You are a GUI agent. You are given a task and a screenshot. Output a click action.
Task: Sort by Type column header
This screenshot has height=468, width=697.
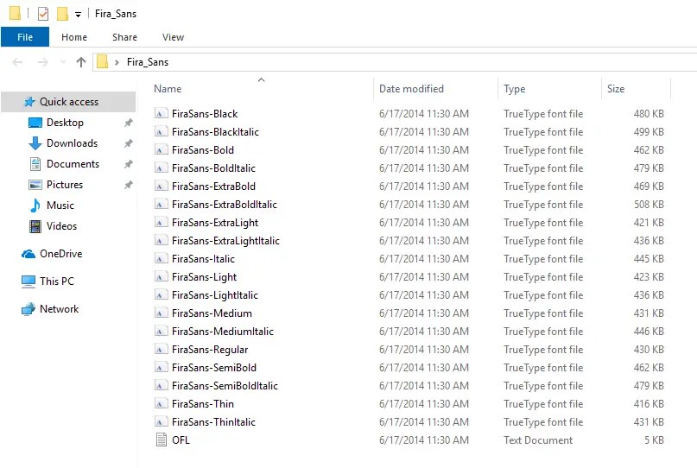pyautogui.click(x=514, y=89)
